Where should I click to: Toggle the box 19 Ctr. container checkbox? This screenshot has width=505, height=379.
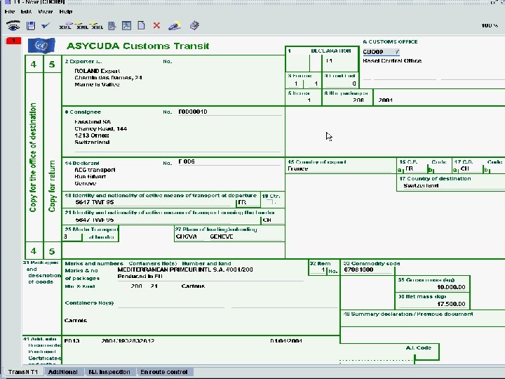270,202
